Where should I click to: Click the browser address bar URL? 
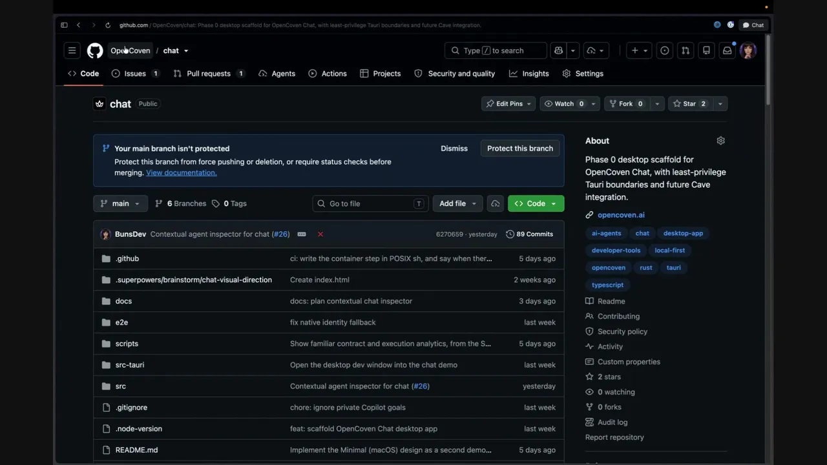pyautogui.click(x=300, y=25)
